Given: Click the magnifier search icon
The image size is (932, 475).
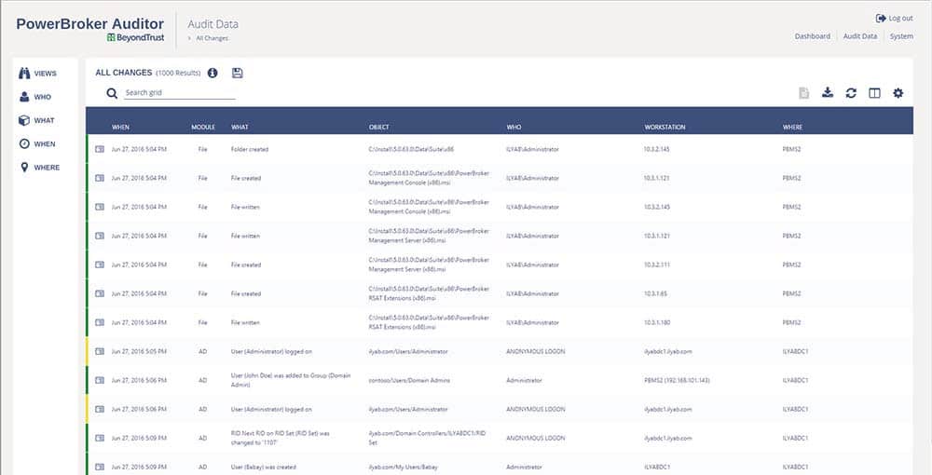Looking at the screenshot, I should click(x=112, y=93).
